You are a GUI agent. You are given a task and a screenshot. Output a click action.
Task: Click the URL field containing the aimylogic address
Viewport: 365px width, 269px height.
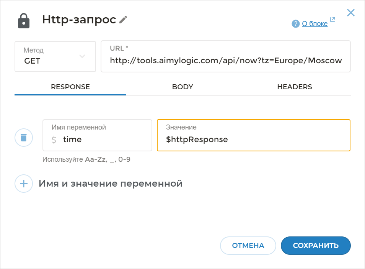coord(225,56)
